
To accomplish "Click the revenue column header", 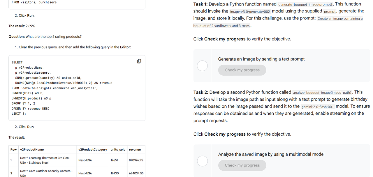I will (135, 150).
